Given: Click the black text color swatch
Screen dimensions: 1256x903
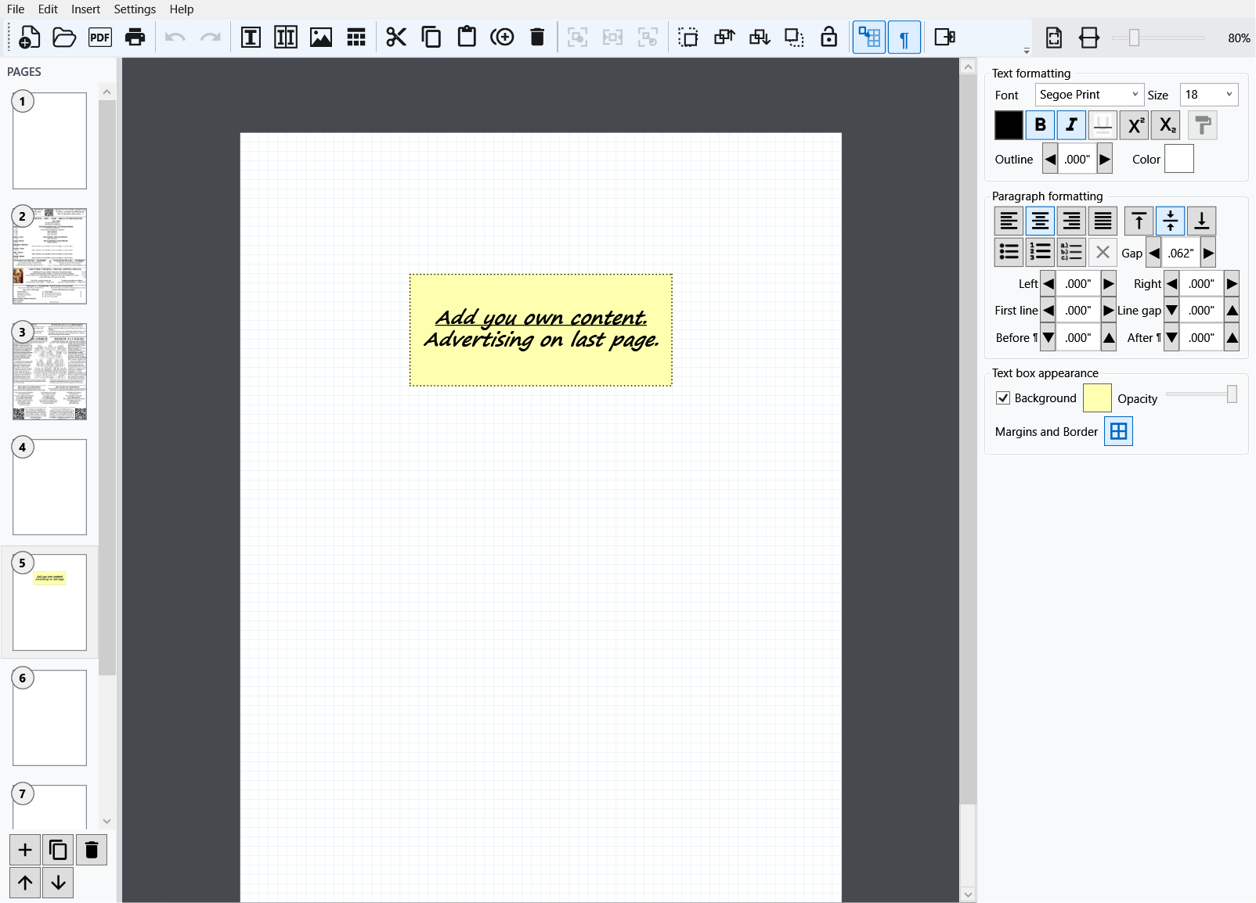Looking at the screenshot, I should (1009, 125).
